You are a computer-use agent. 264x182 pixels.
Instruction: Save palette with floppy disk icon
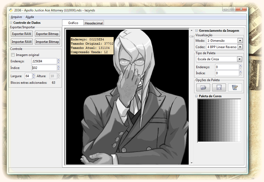click(x=219, y=87)
